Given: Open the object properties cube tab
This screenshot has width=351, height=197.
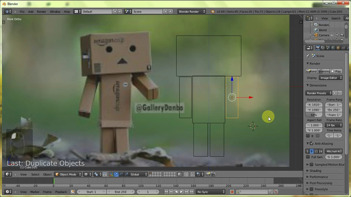Looking at the screenshot, I should point(338,48).
